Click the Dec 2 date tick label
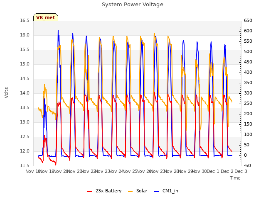The height and width of the screenshot is (199, 266). coord(227,171)
